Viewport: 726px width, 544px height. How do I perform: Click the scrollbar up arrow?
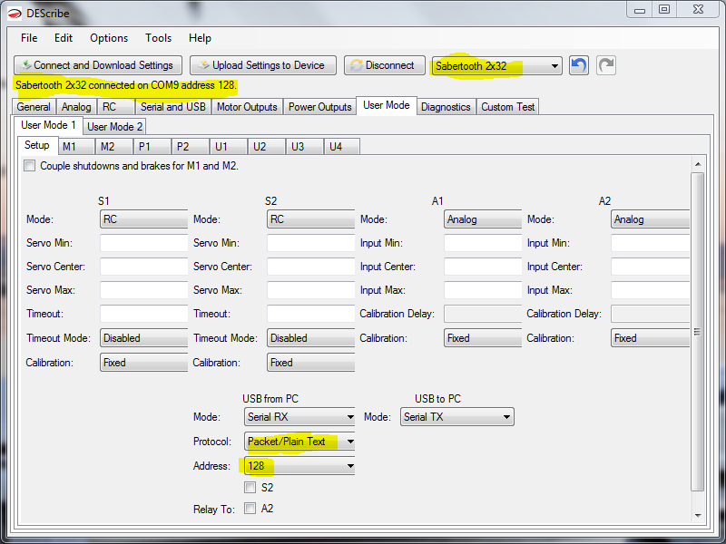coord(698,164)
